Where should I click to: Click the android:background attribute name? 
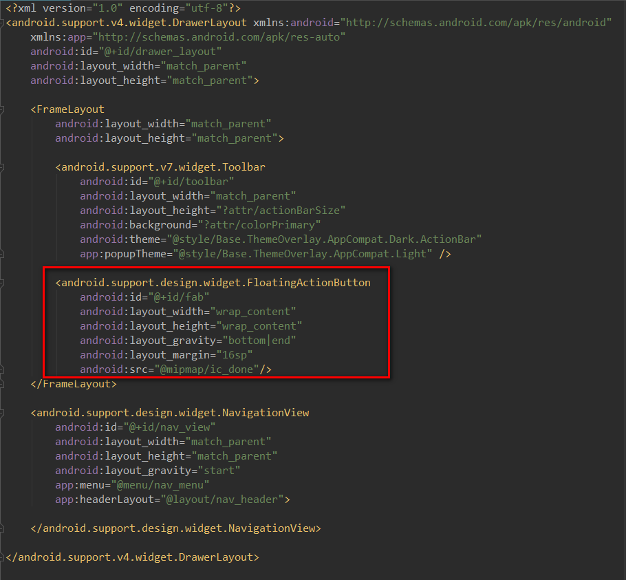(136, 225)
